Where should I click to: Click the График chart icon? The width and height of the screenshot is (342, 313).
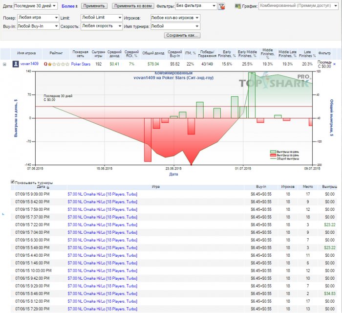[x=237, y=6]
